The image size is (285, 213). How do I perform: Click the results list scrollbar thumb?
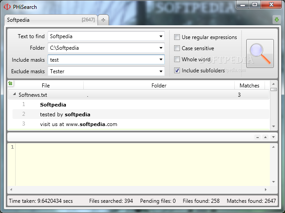[273, 90]
